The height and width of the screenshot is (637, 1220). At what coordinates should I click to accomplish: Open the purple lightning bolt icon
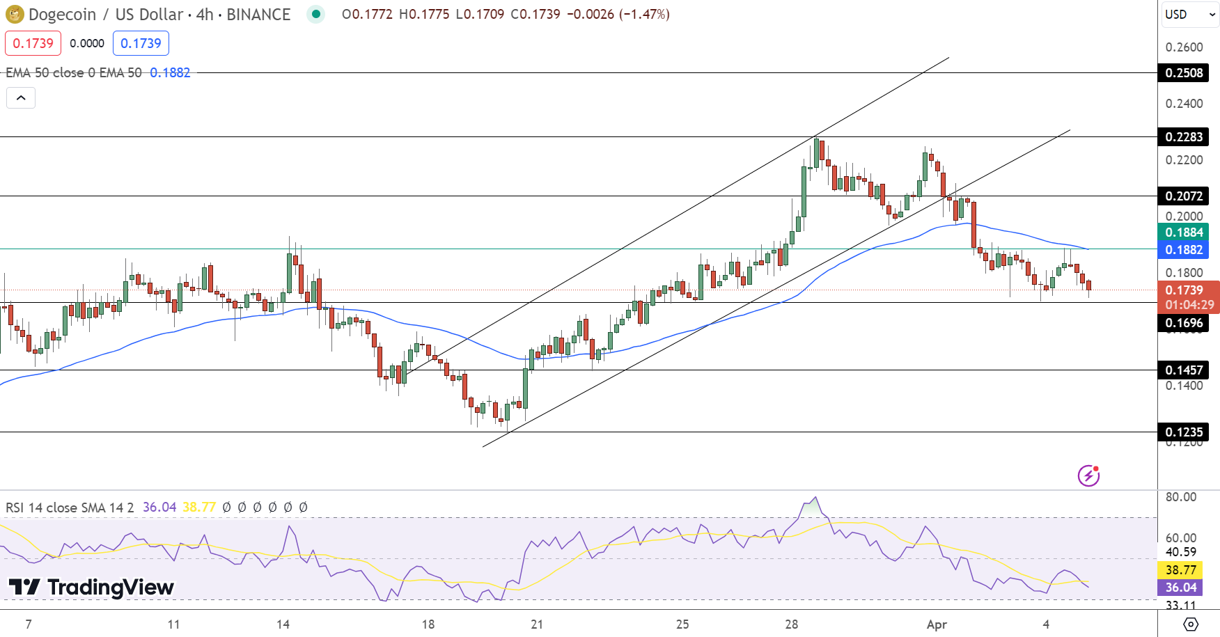tap(1088, 475)
